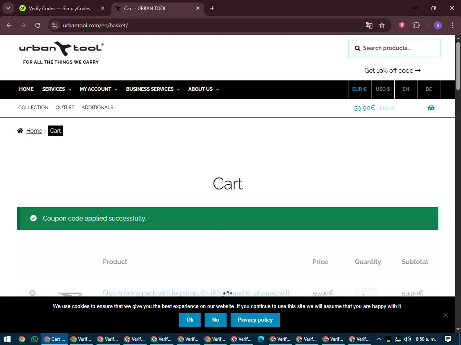
Task: Close the Verify Codes SimplyCodes tab
Action: pyautogui.click(x=103, y=8)
